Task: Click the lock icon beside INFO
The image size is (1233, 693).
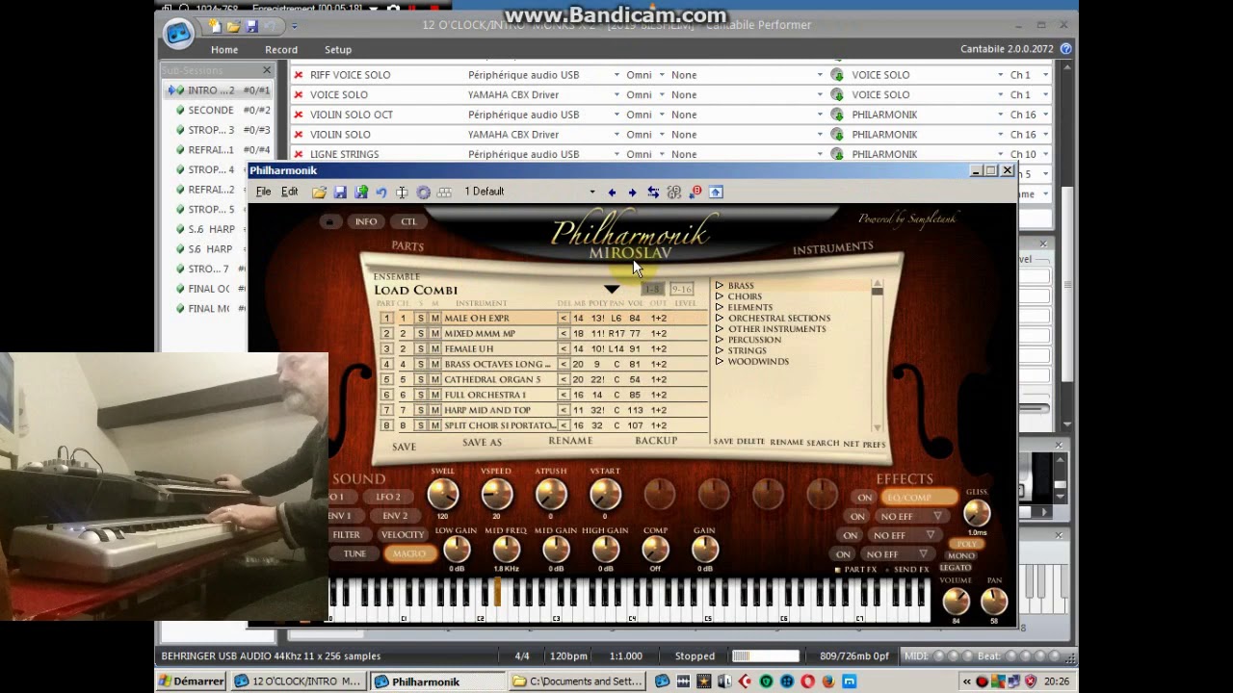Action: pos(329,221)
